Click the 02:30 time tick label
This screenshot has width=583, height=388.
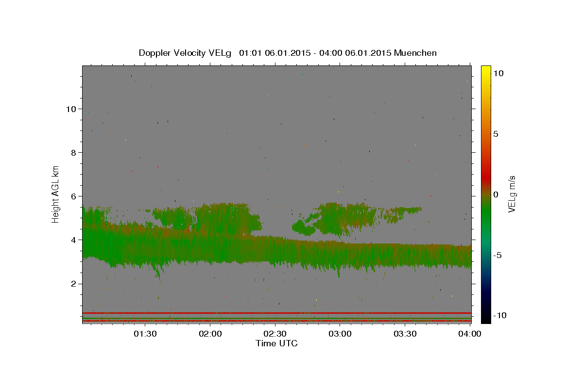(275, 334)
